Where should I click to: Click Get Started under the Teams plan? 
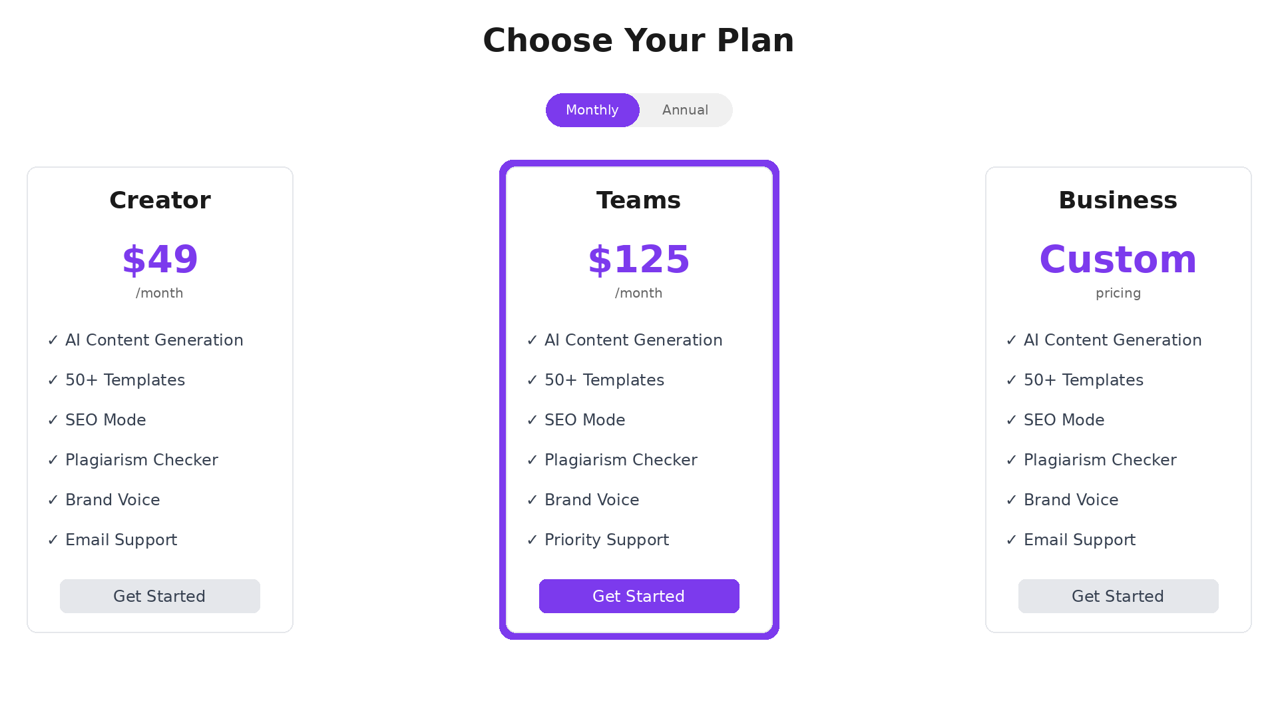639,596
